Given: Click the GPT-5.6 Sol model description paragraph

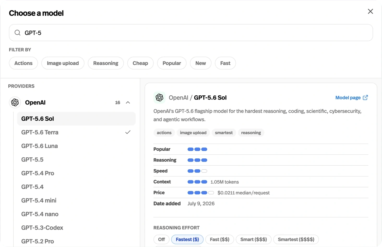Looking at the screenshot, I should (x=258, y=115).
